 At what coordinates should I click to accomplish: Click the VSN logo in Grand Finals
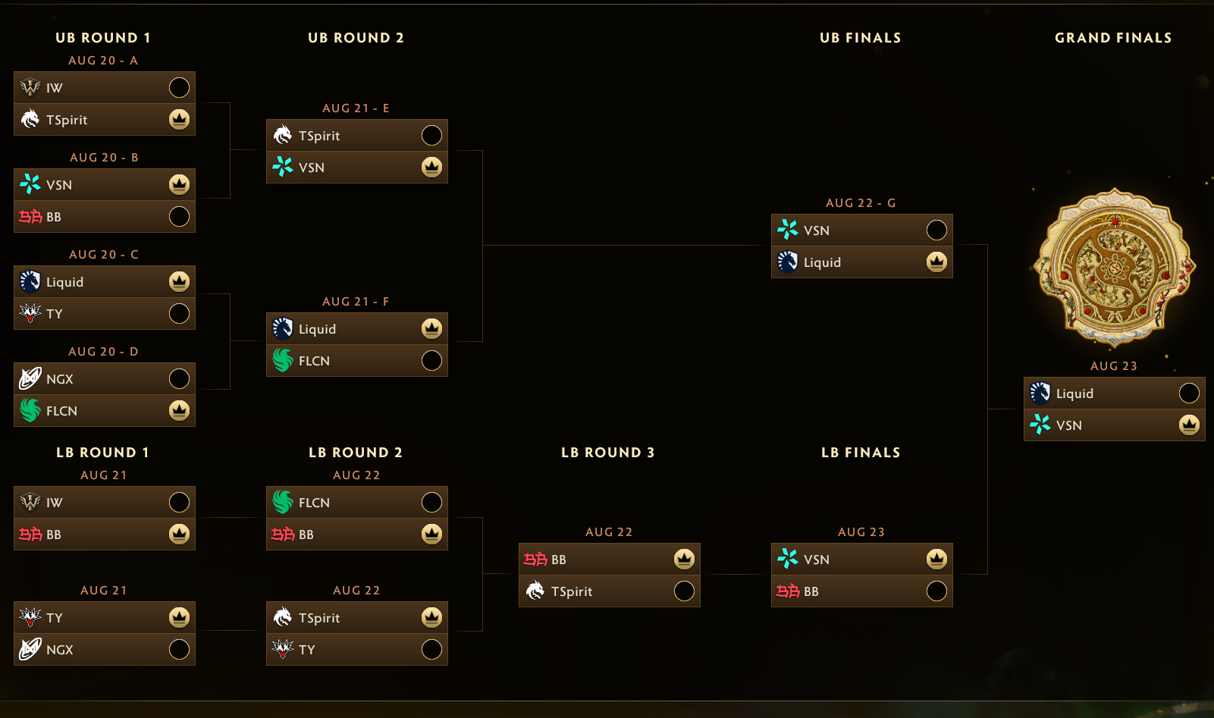[x=1040, y=425]
